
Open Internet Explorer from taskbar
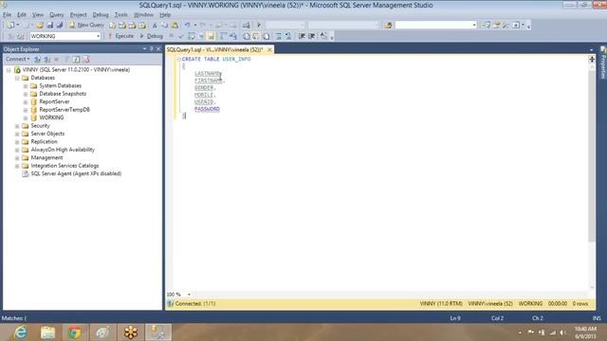click(20, 332)
